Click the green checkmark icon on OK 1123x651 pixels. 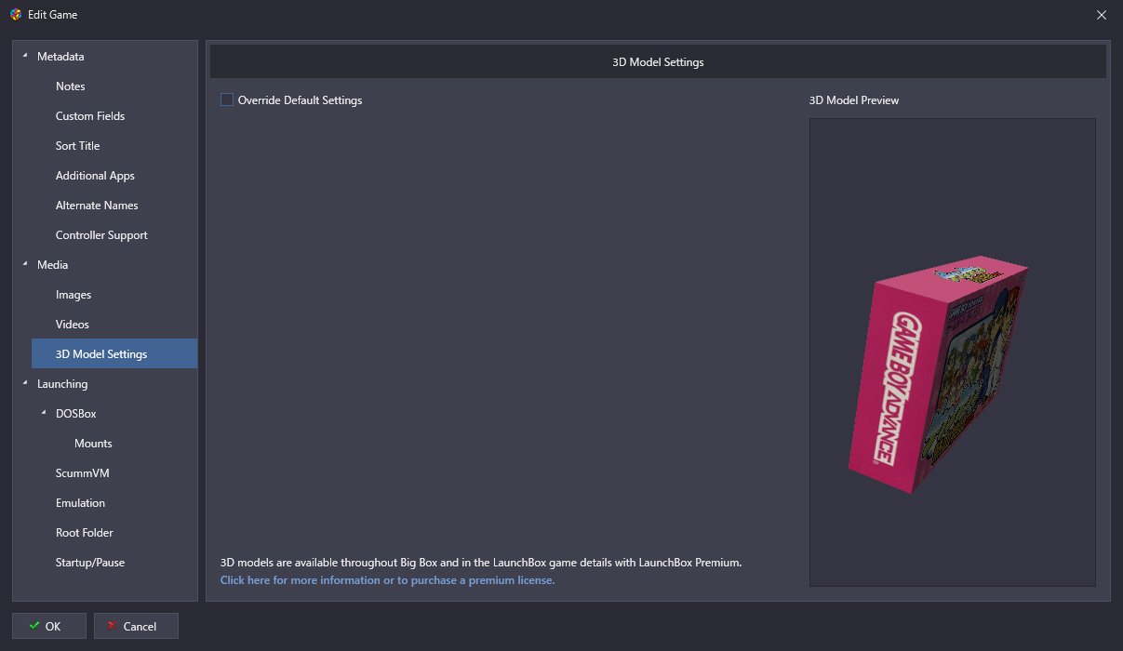click(x=34, y=626)
